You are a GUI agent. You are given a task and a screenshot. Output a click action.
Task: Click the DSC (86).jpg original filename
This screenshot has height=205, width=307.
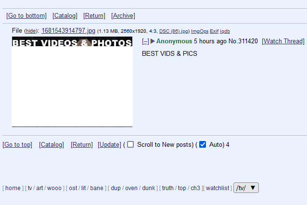point(174,31)
